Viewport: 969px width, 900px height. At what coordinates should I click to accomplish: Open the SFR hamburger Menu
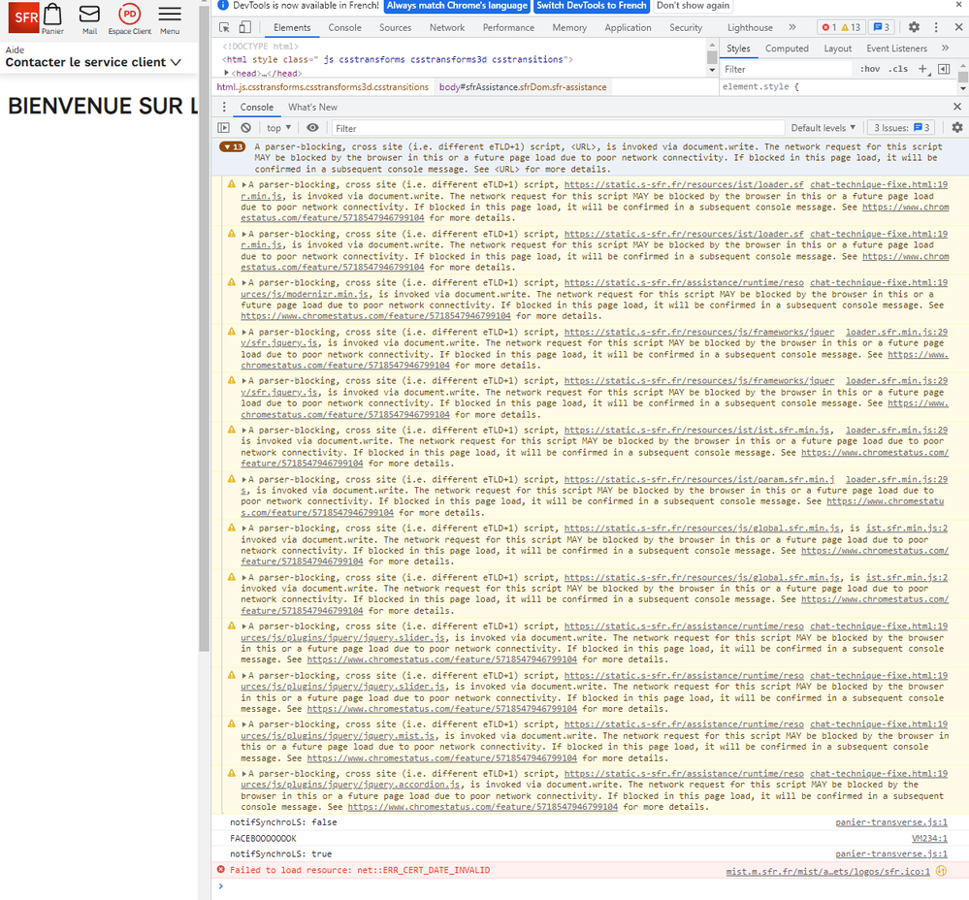click(170, 16)
